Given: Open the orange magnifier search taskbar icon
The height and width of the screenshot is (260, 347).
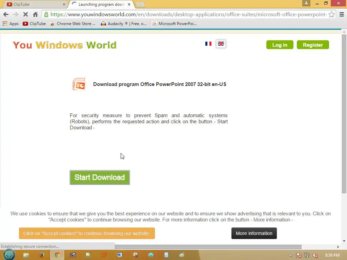Looking at the screenshot, I should tap(104, 255).
